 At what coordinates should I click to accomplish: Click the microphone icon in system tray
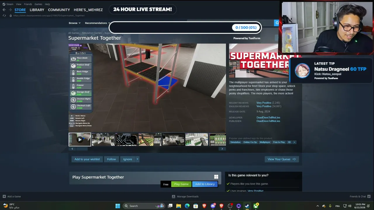pyautogui.click(x=330, y=206)
